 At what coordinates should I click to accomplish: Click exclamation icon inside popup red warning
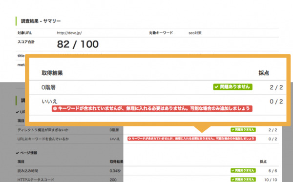pos(55,109)
